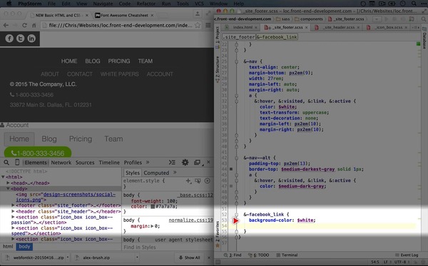Viewport: 428px width, 266px height.
Task: Click Chrome's home icon
Action: (x=34, y=26)
